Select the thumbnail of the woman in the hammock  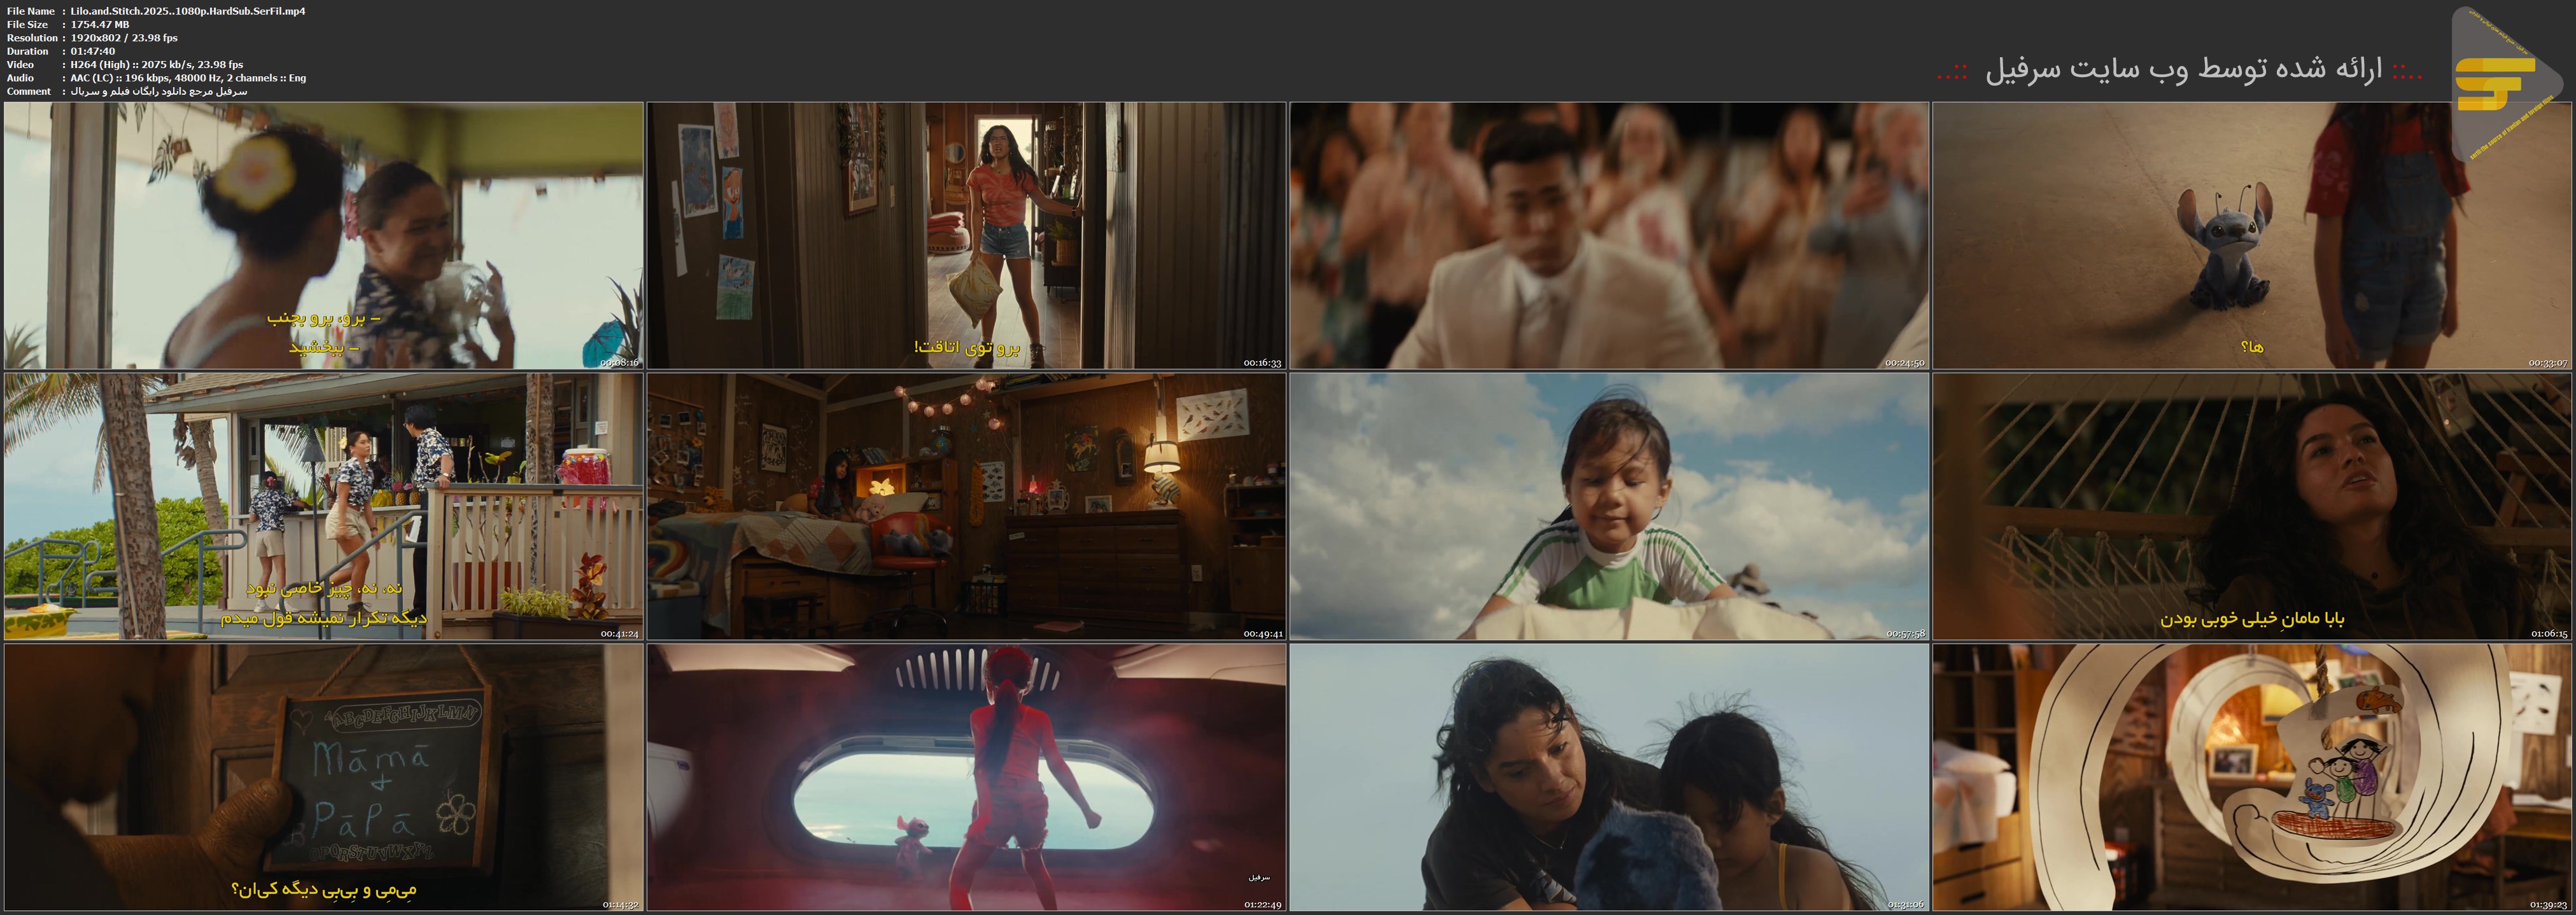[2251, 506]
